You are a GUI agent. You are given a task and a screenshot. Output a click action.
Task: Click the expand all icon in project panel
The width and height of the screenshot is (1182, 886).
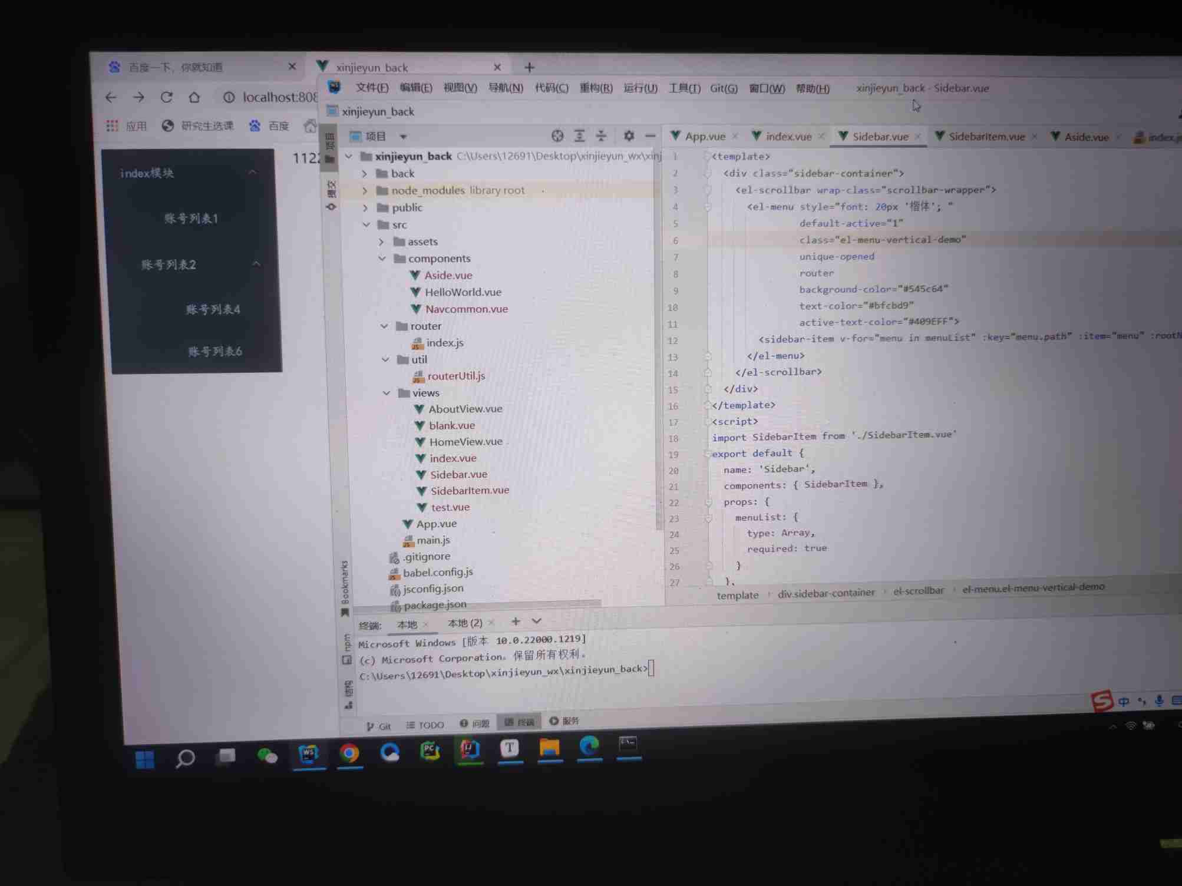tap(579, 136)
